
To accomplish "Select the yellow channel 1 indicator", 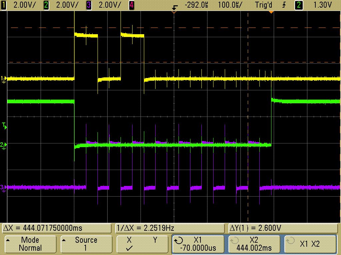I will pyautogui.click(x=4, y=5).
